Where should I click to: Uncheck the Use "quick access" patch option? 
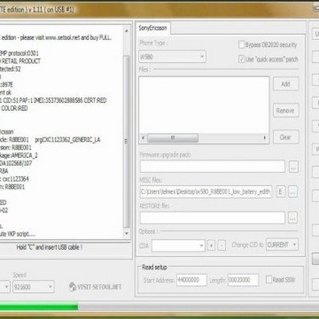pos(242,59)
